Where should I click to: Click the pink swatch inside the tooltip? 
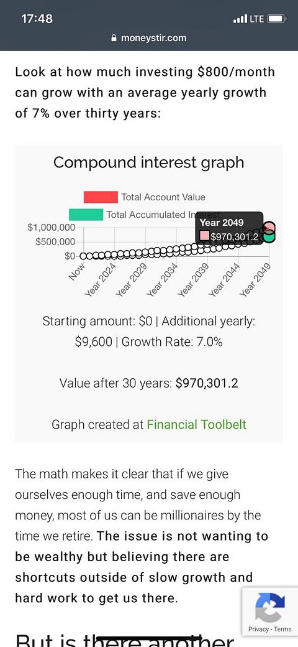tap(205, 236)
